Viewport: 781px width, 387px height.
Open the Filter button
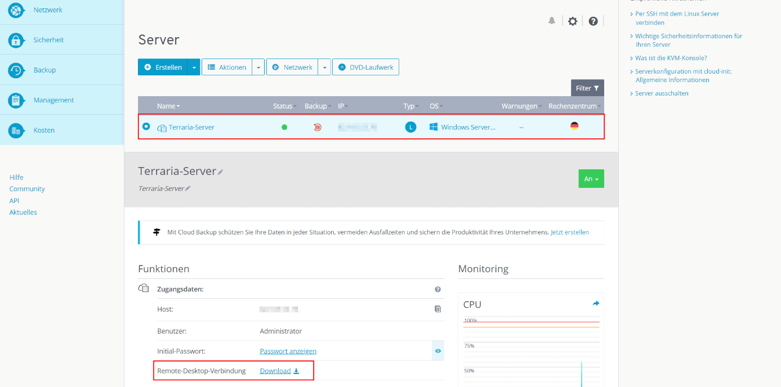[x=587, y=88]
